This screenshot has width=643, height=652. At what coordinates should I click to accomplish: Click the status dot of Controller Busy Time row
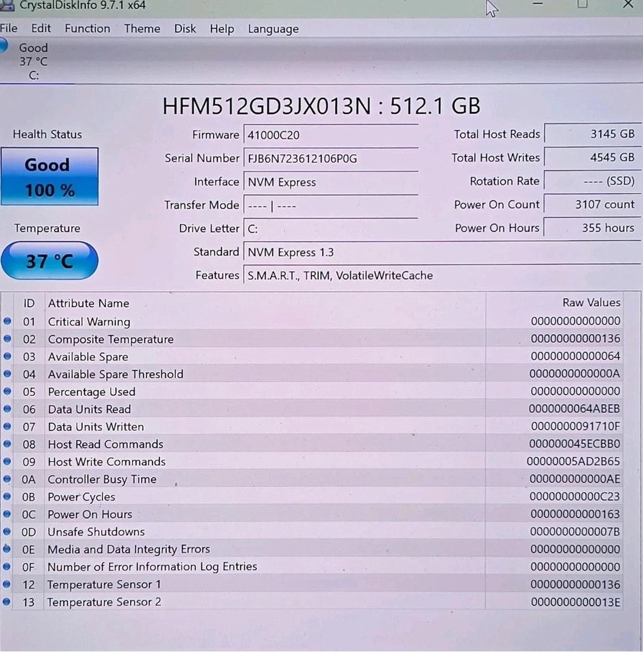[7, 479]
